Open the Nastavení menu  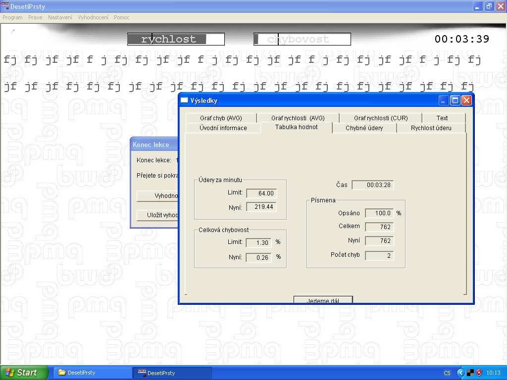(x=60, y=17)
